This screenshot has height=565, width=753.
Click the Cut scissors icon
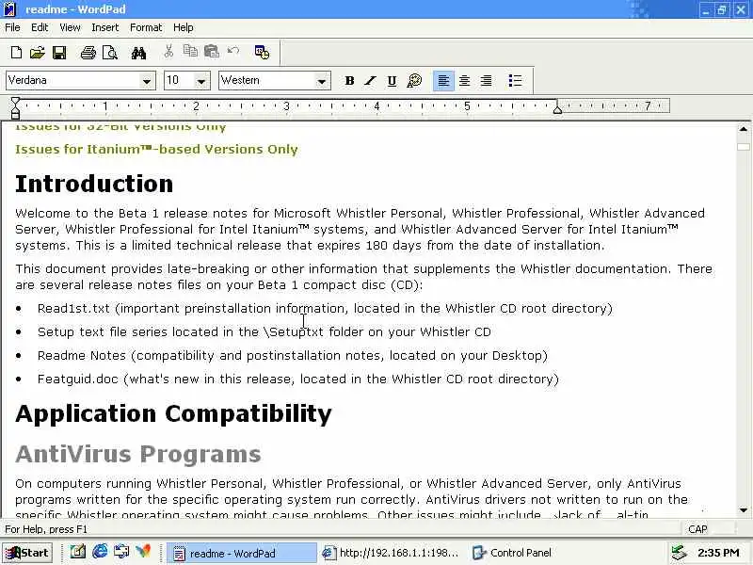(168, 52)
